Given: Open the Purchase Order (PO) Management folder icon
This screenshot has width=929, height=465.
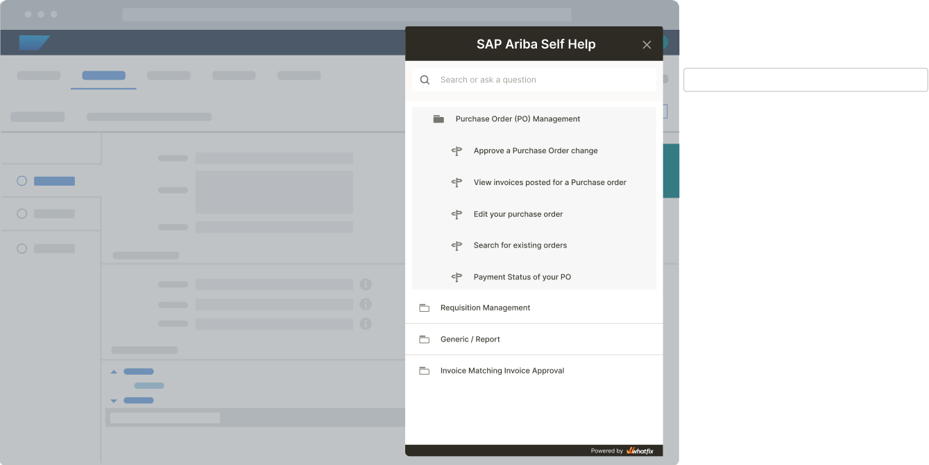Looking at the screenshot, I should tap(438, 119).
